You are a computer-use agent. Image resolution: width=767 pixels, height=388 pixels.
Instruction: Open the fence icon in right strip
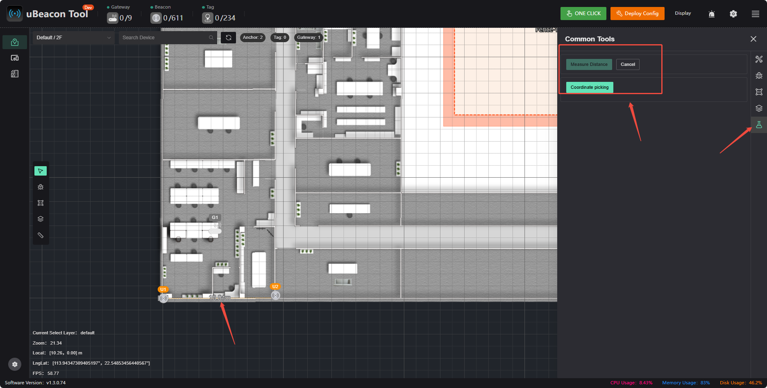tap(759, 92)
